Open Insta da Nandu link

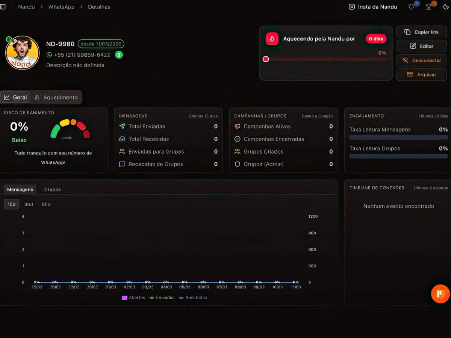coord(373,7)
